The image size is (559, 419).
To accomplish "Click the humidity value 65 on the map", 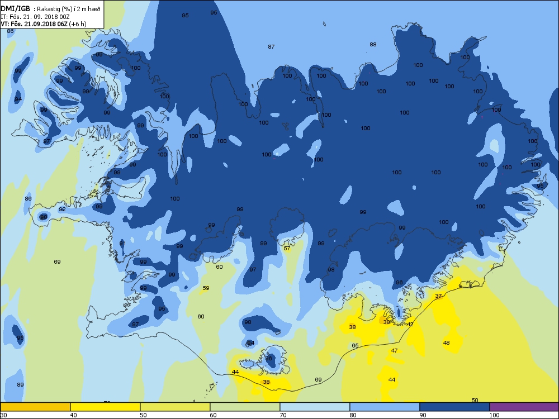I will (x=355, y=346).
